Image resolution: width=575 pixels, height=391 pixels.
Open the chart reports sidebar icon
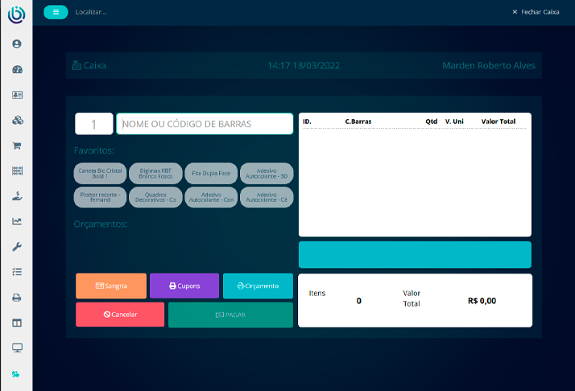pos(16,221)
